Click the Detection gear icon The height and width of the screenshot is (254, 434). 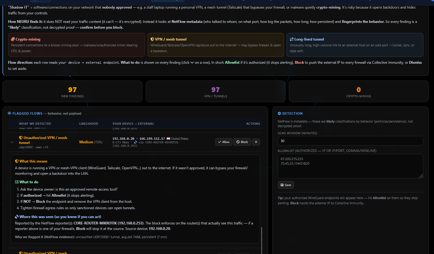point(279,113)
